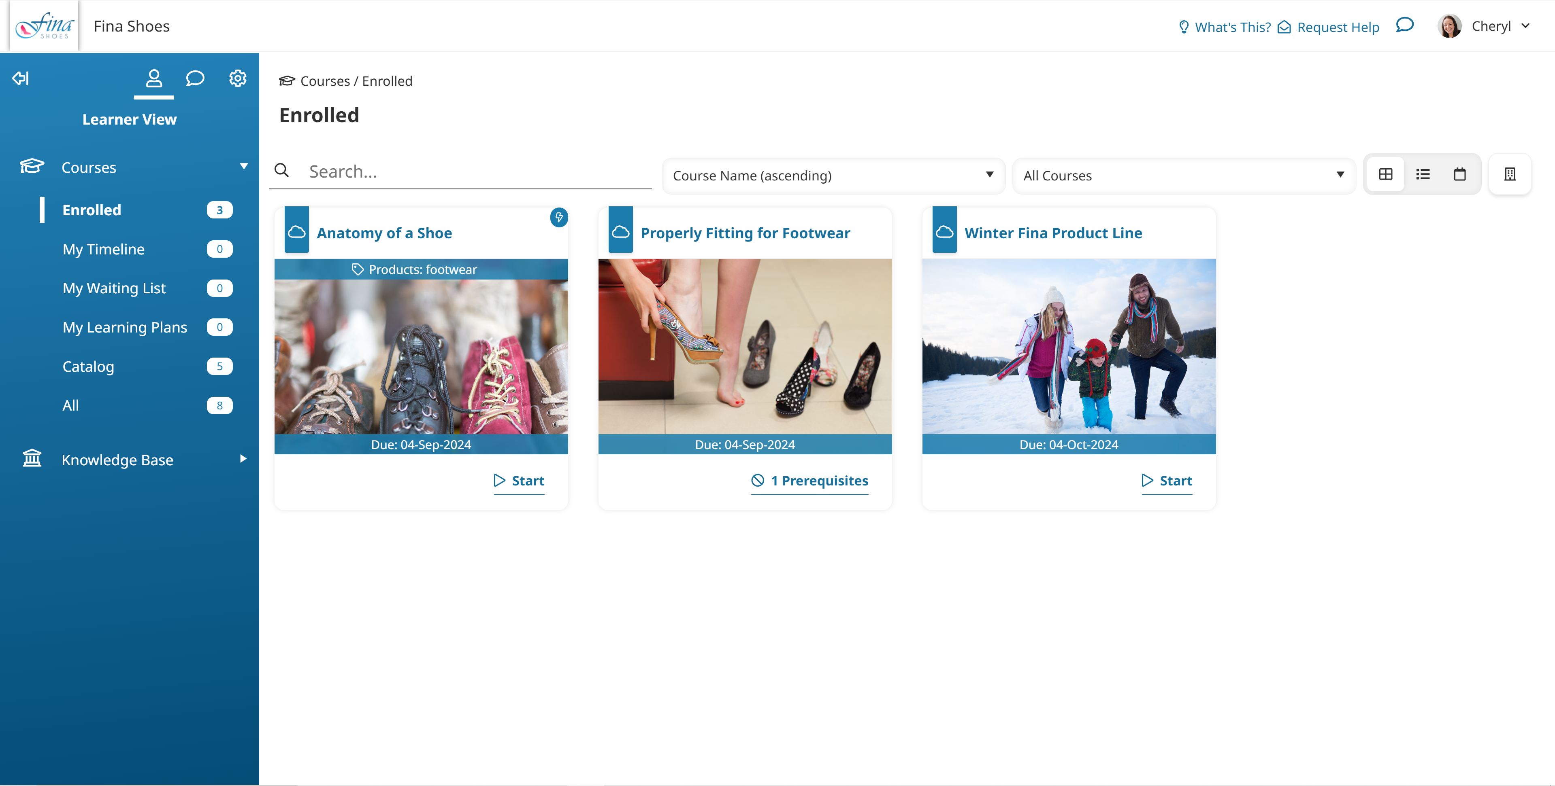Go to the Catalog section
Viewport: 1555px width, 786px height.
[87, 366]
